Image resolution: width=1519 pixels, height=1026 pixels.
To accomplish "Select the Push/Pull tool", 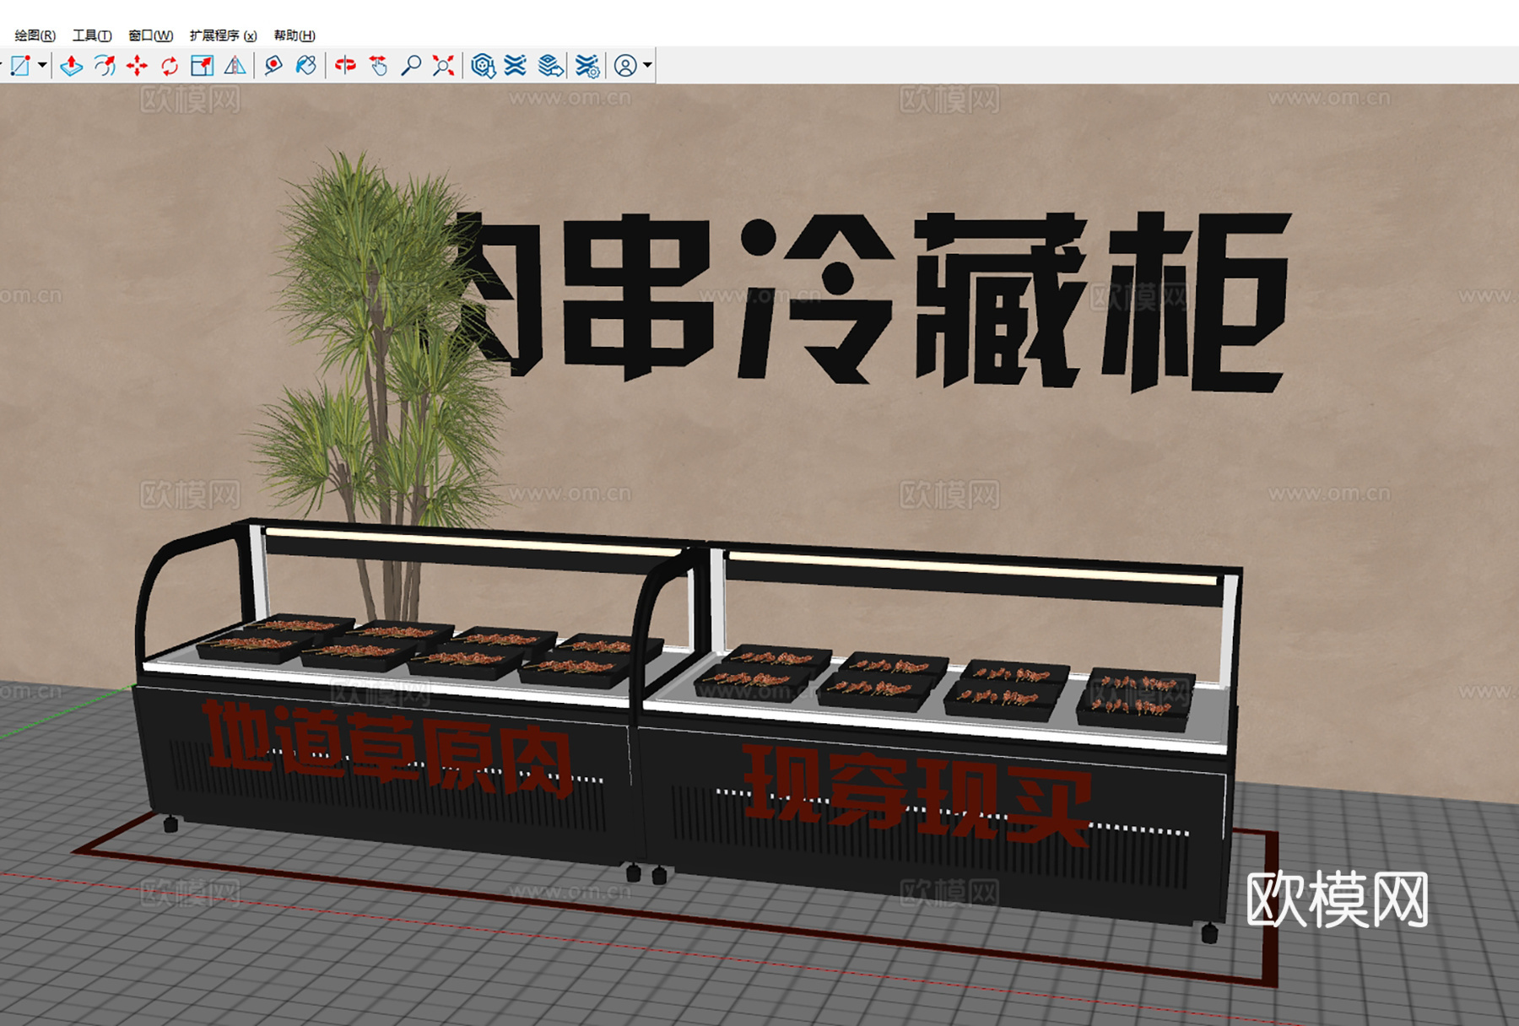I will [72, 66].
